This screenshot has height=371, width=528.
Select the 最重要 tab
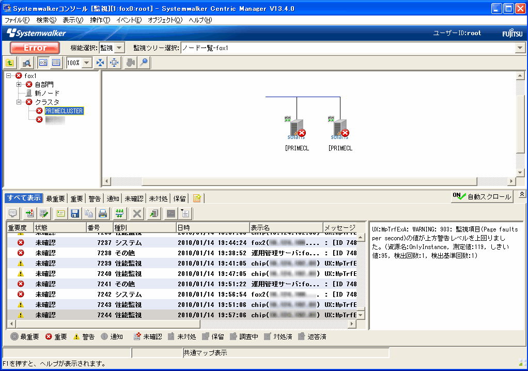point(55,198)
